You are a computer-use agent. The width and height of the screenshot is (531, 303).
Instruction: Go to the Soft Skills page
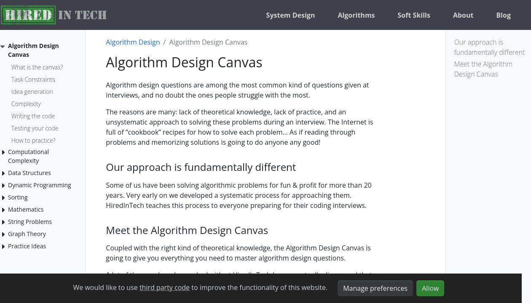414,15
